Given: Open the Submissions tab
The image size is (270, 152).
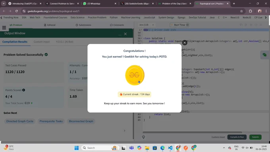Looking at the screenshot, I should [x=83, y=25].
